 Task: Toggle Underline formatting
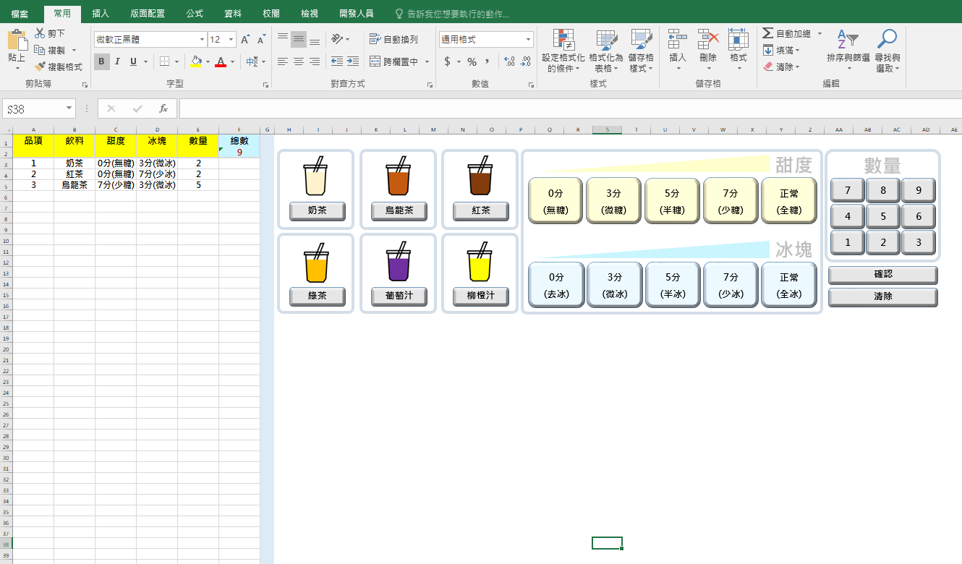tap(133, 61)
